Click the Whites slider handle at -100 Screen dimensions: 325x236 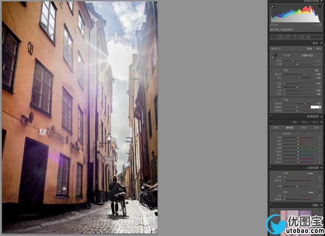(x=284, y=91)
